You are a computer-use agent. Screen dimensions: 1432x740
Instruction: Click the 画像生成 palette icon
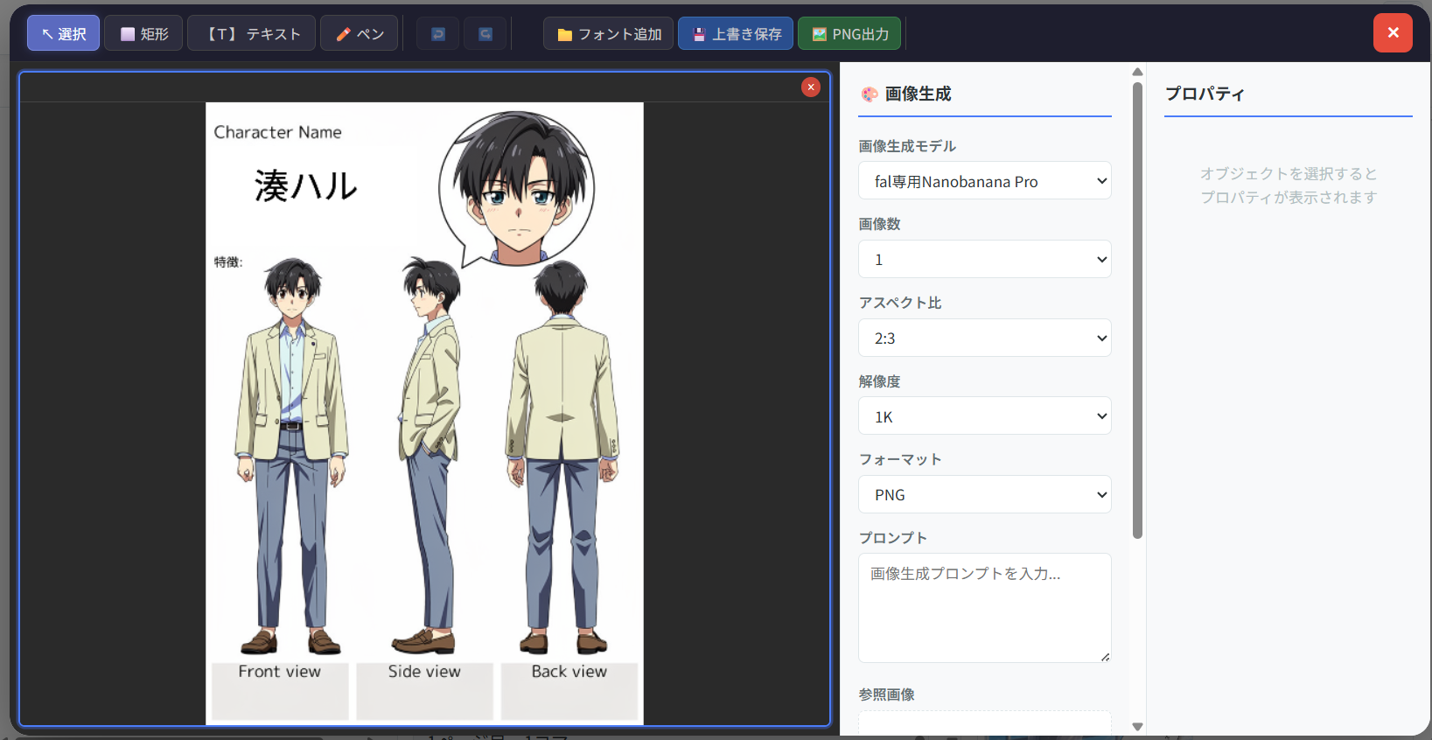[x=870, y=94]
